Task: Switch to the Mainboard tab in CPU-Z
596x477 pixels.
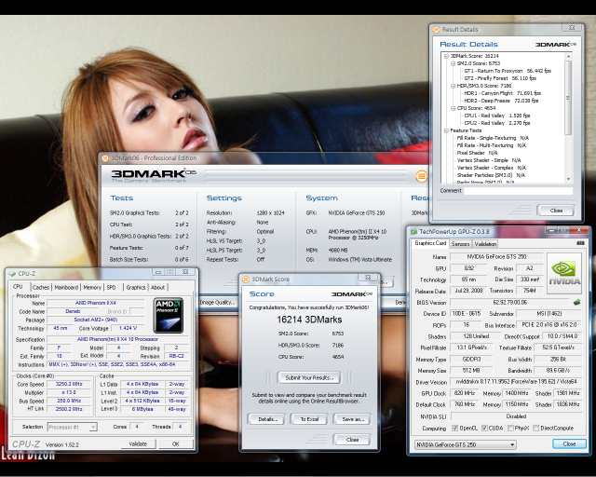Action: [66, 288]
